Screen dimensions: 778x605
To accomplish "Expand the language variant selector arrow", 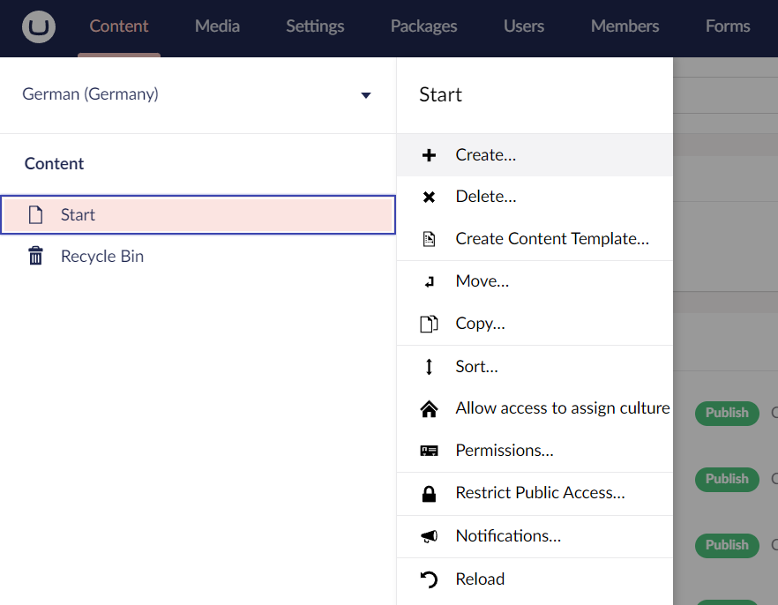I will pos(365,95).
